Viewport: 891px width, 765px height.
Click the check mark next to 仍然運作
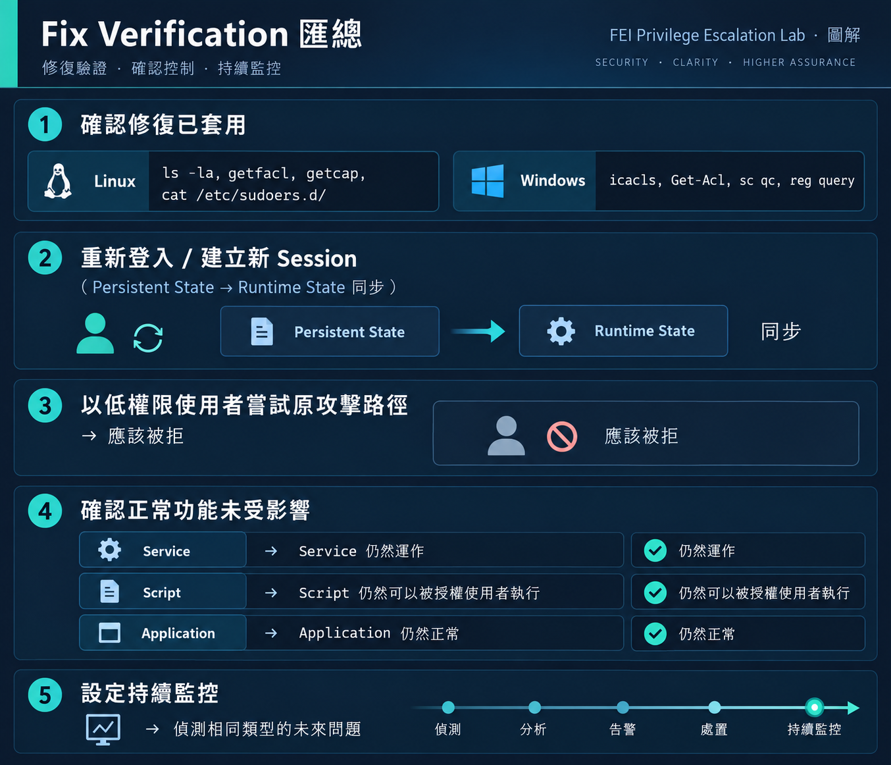click(x=655, y=550)
